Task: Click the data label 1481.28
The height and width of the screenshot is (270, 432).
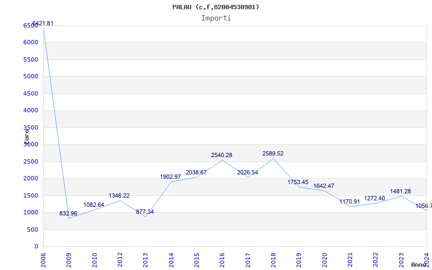Action: 401,191
